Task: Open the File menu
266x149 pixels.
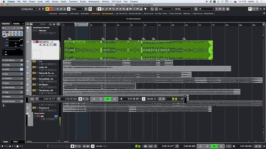Action: [x=19, y=2]
